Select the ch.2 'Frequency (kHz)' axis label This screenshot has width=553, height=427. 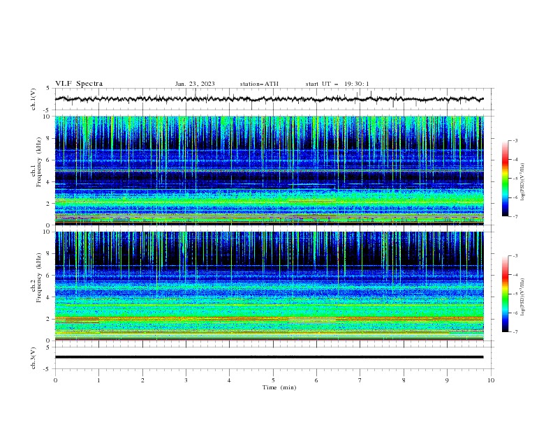(39, 278)
